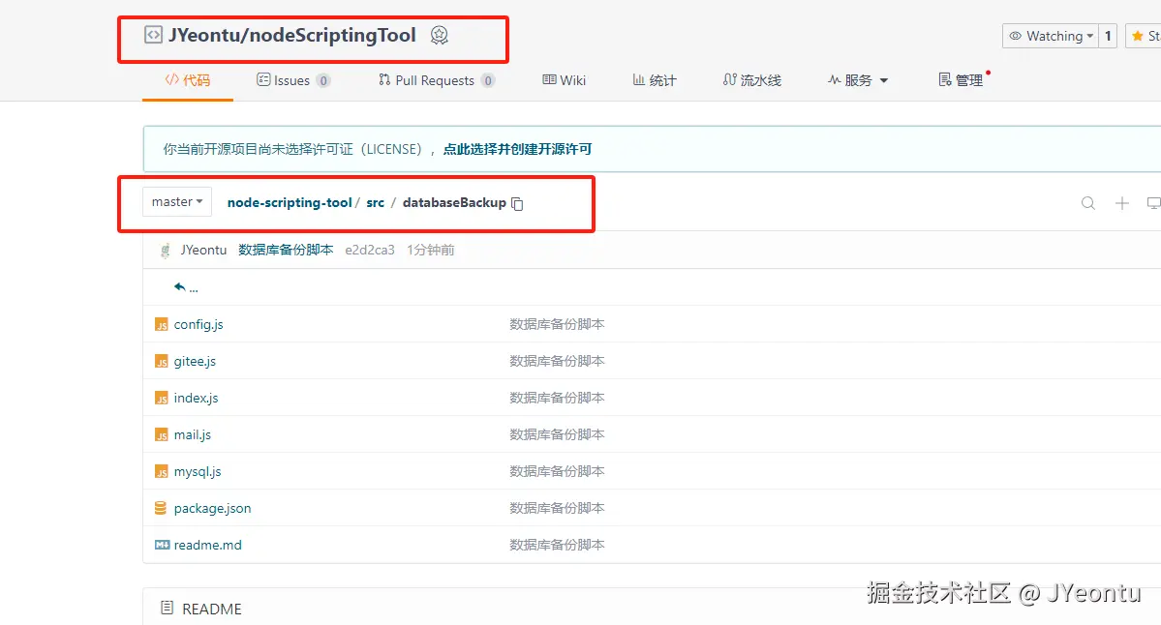The width and height of the screenshot is (1161, 625).
Task: Open the config.js file
Action: 199,325
